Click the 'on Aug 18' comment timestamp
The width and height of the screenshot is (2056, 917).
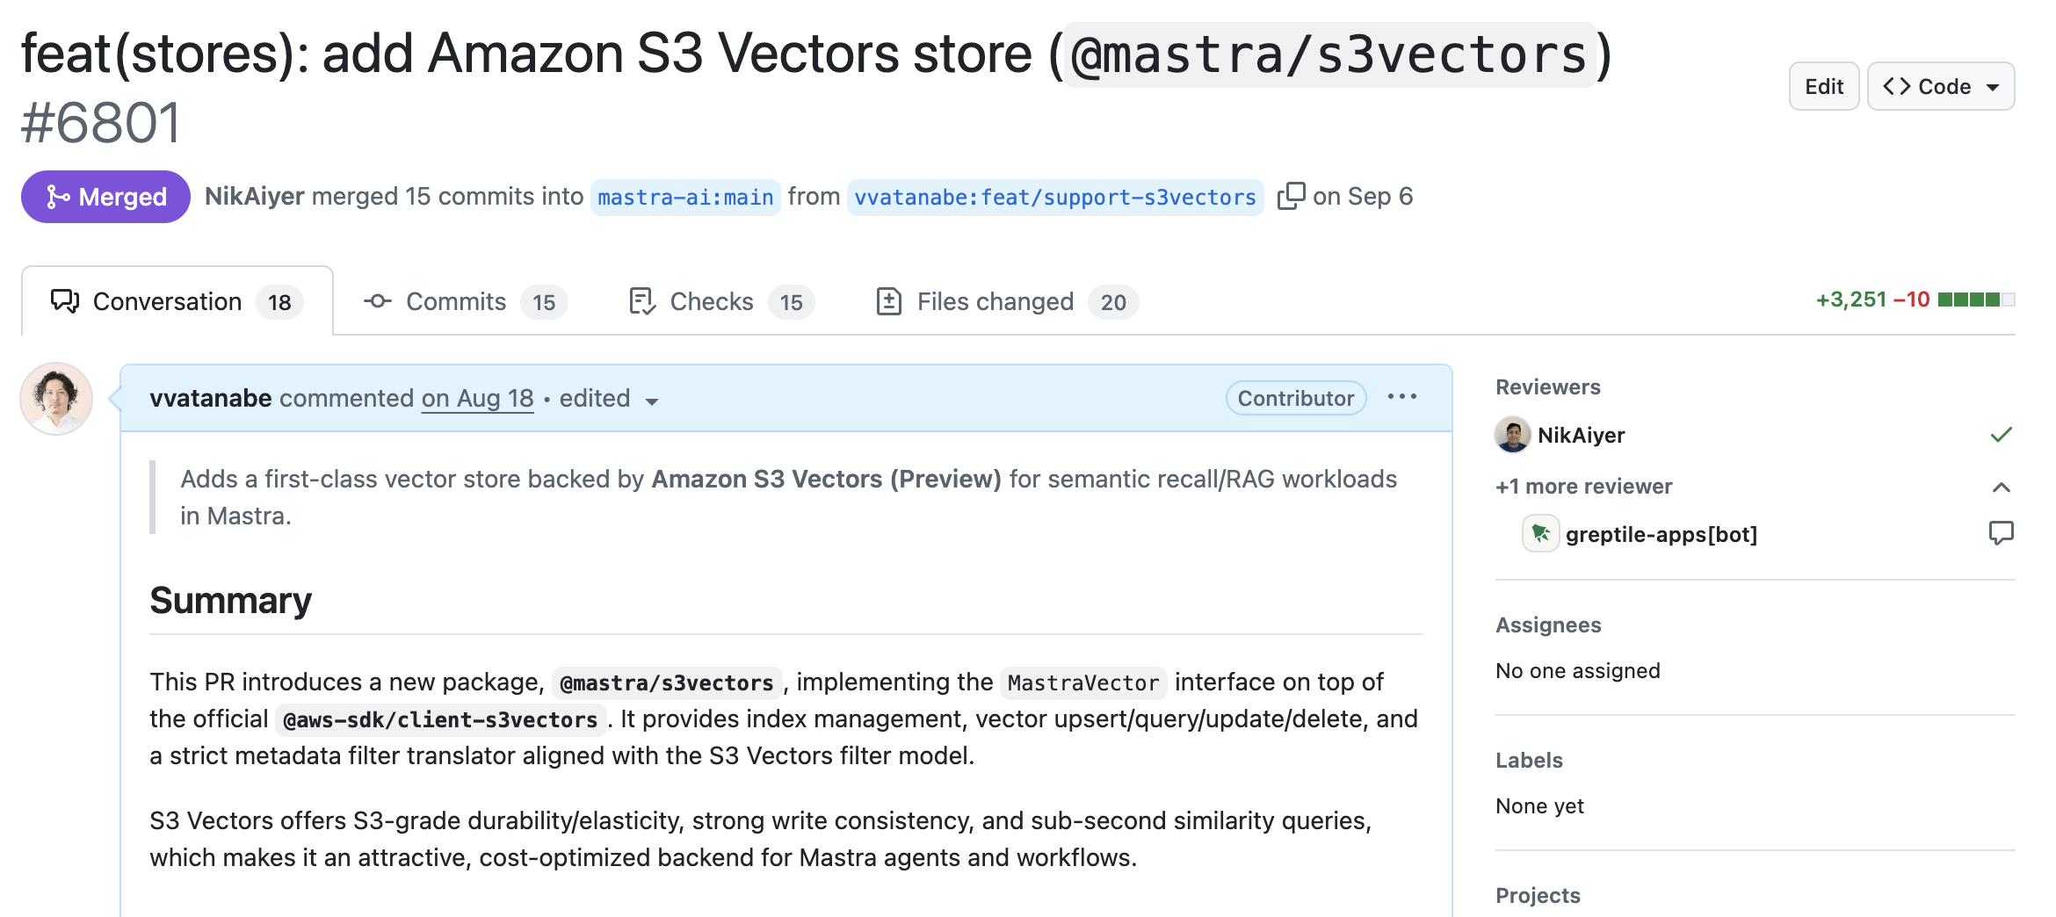click(x=477, y=399)
